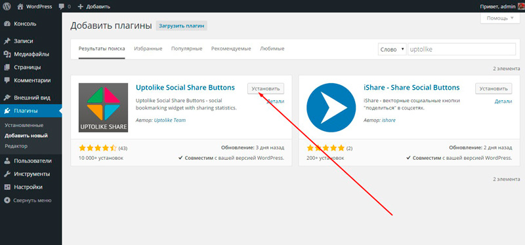Click the Записи pin icon in sidebar
525x245 pixels.
(x=7, y=41)
